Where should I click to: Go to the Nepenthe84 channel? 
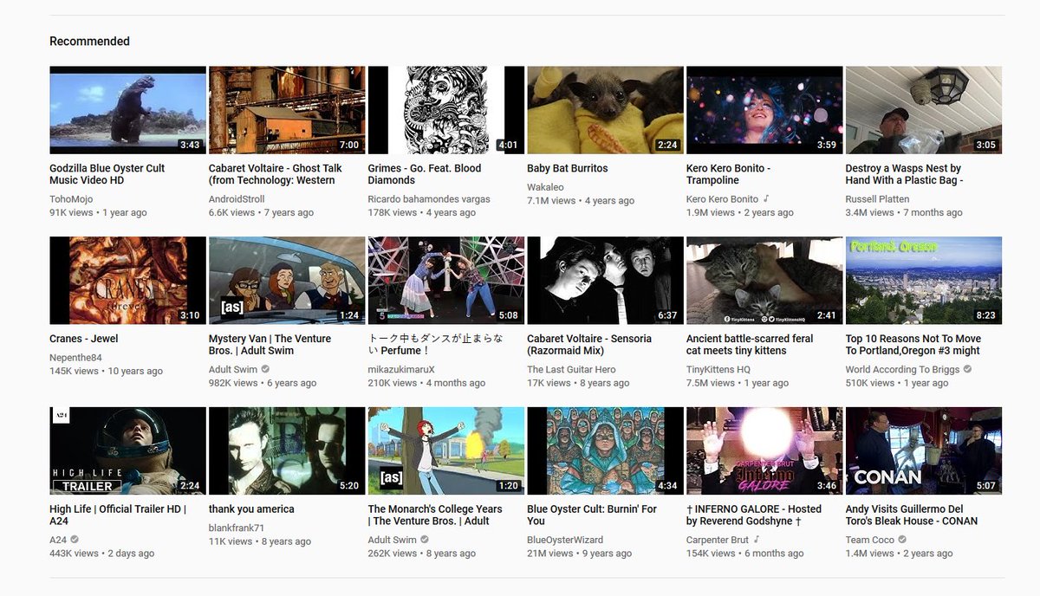[75, 358]
